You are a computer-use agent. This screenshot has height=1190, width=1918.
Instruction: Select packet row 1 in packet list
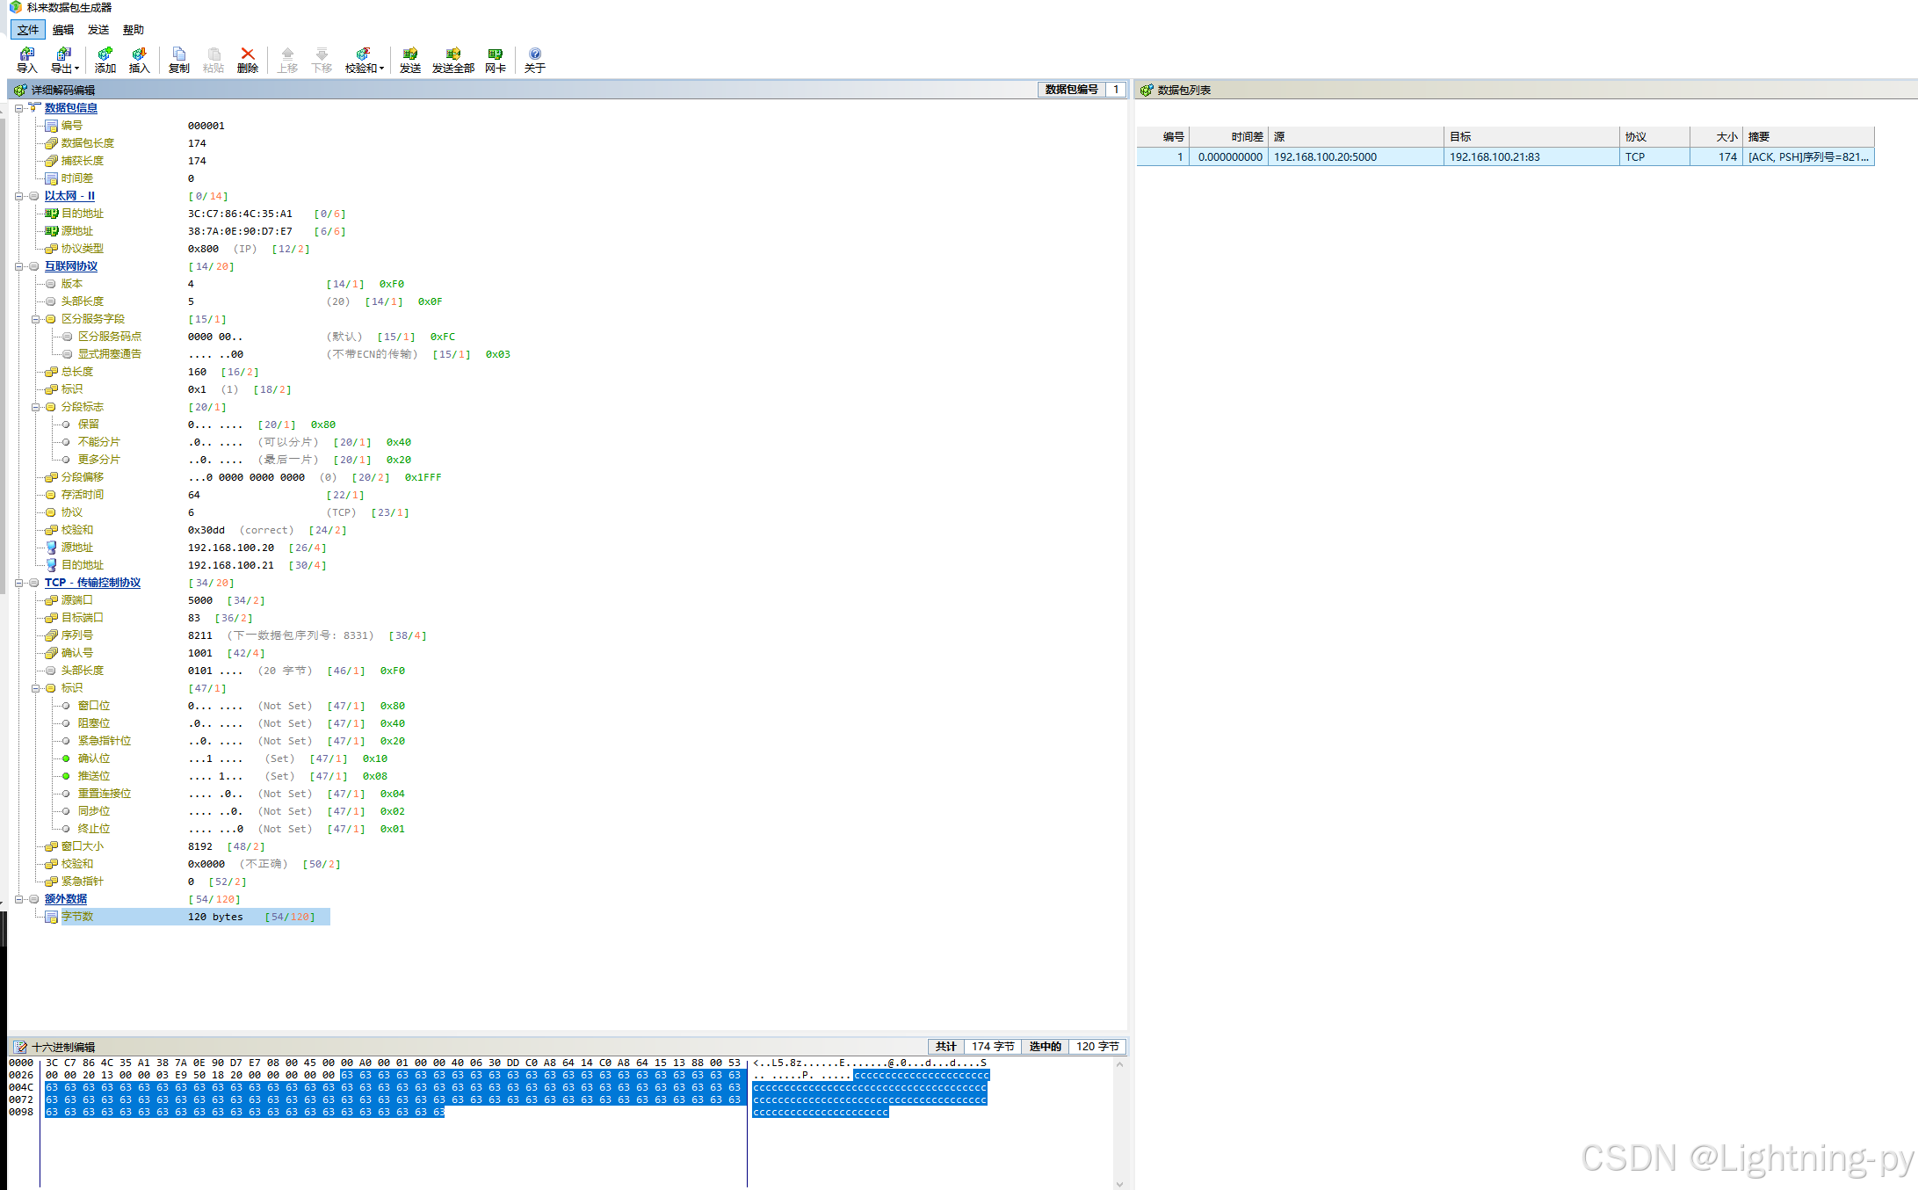click(1504, 157)
